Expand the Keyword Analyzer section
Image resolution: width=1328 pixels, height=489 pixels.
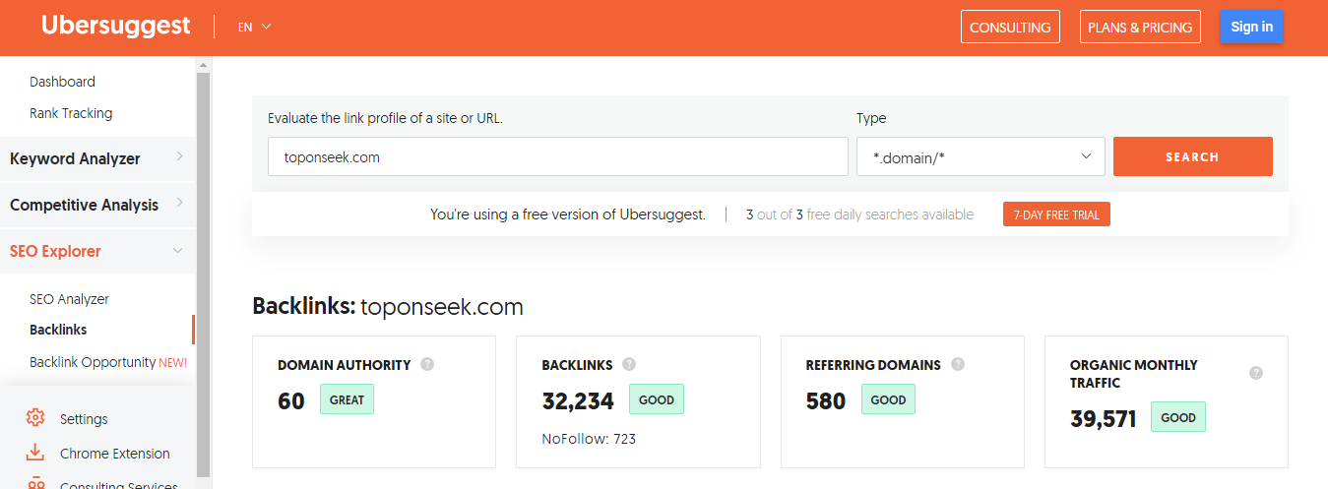pyautogui.click(x=97, y=158)
